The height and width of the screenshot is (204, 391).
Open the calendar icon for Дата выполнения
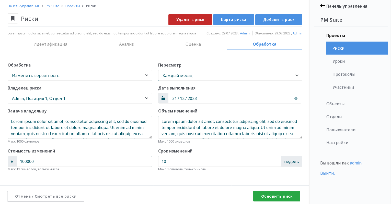(x=163, y=98)
